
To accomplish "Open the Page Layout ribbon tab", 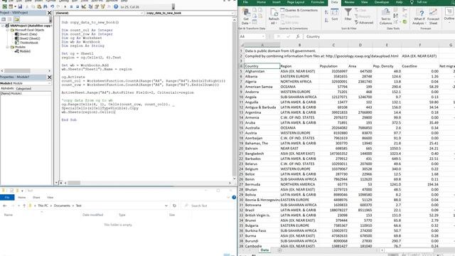I will 296,2.
